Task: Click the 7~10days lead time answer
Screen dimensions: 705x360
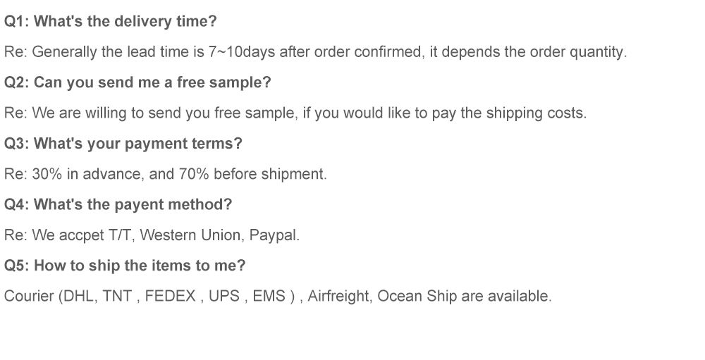Action: tap(315, 52)
